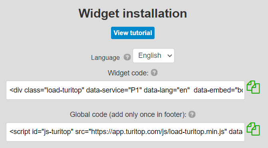Click the Widget installation heading
Image resolution: width=268 pixels, height=148 pixels.
(x=133, y=14)
